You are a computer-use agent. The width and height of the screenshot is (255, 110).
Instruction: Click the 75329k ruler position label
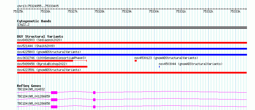pyautogui.click(x=127, y=11)
